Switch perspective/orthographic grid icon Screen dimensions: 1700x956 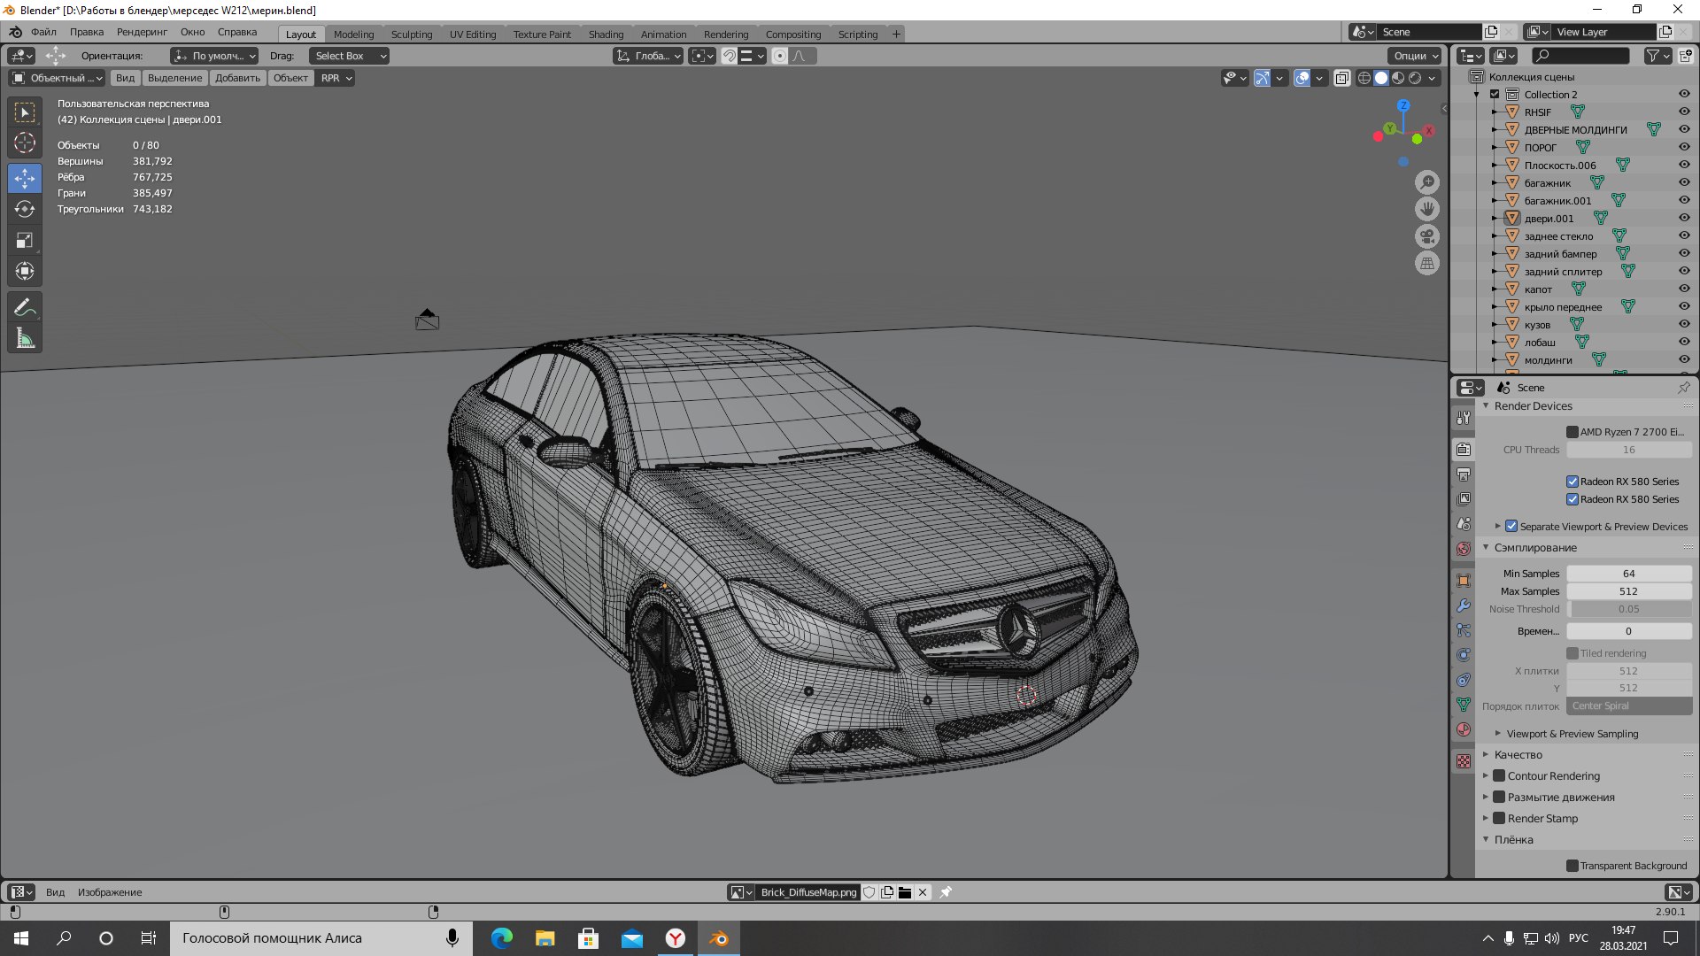pyautogui.click(x=1426, y=263)
